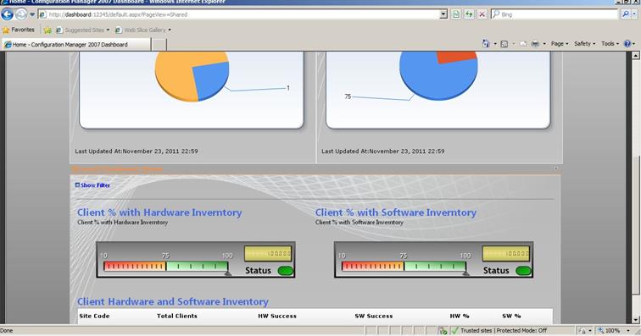The height and width of the screenshot is (336, 641).
Task: Open Client Hardware and Software Inventory heading
Action: [x=173, y=301]
